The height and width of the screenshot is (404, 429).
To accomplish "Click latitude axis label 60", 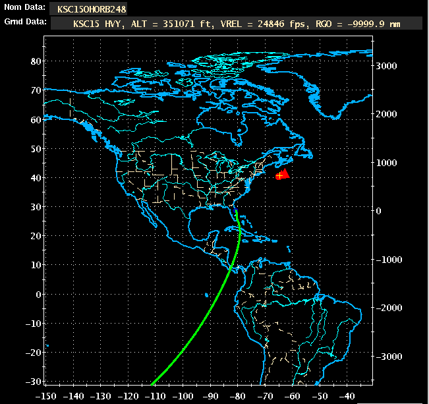I will [x=36, y=119].
